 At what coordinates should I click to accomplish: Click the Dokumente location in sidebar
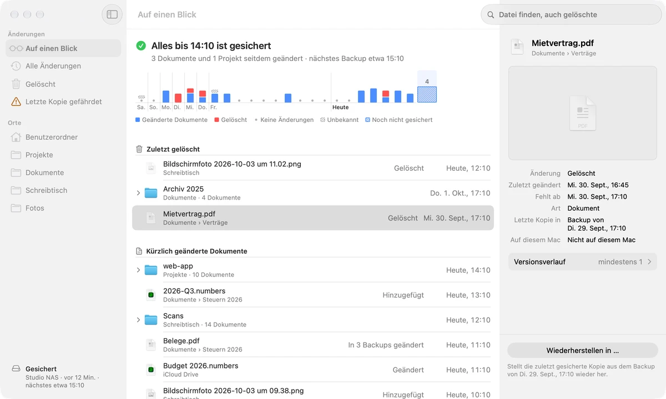pyautogui.click(x=63, y=172)
